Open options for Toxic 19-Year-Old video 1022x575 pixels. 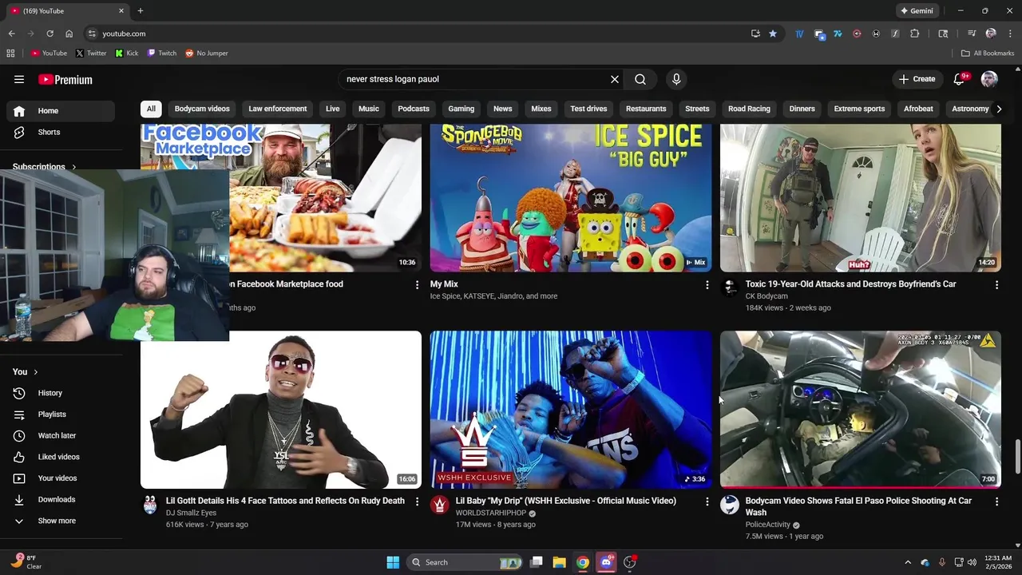(x=996, y=284)
